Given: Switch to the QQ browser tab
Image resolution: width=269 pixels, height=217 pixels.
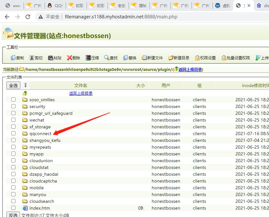Looking at the screenshot, I should (x=55, y=6).
